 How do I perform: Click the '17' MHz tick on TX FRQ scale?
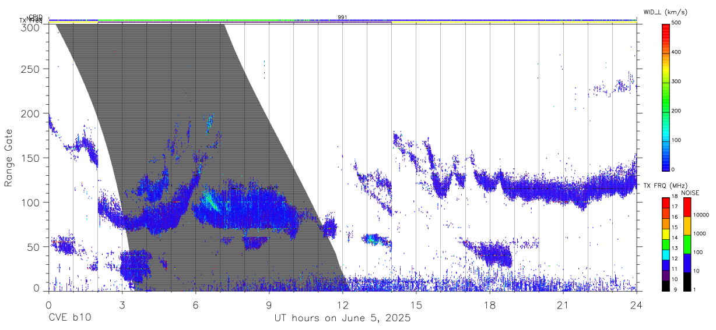pos(676,207)
